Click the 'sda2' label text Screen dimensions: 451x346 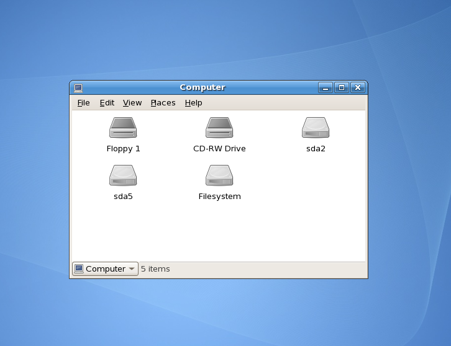(x=316, y=149)
